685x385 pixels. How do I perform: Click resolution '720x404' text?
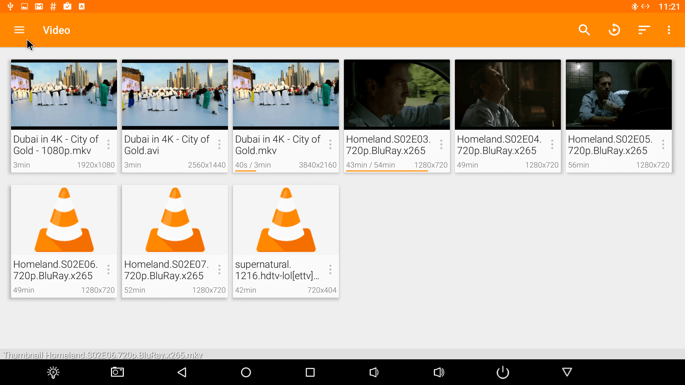[x=322, y=290]
